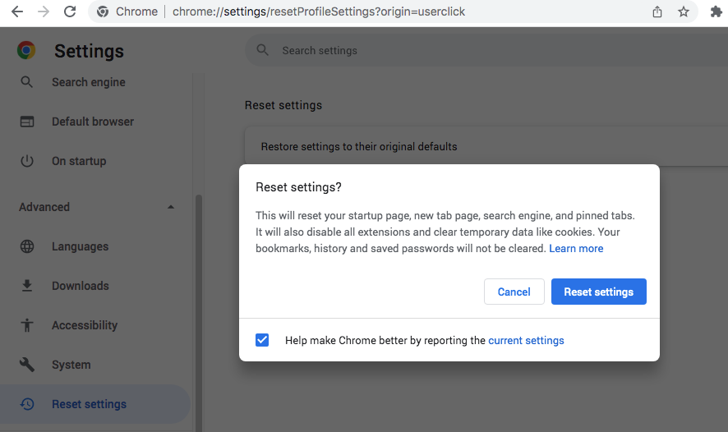Click the magnifier icon in Search settings

(x=263, y=50)
